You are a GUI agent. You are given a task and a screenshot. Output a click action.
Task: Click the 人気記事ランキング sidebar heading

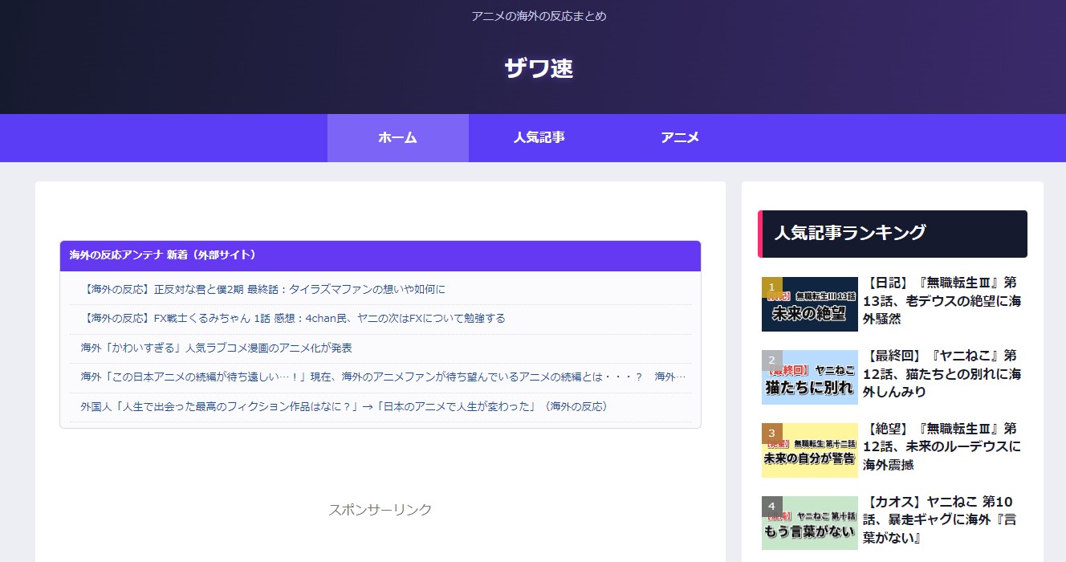(893, 234)
